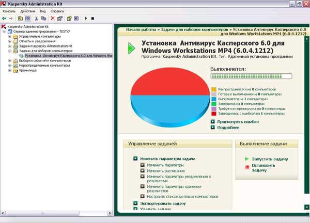Viewport: 310px width, 223px height.
Task: Collapse the Сервер администрирования - TESTXP node
Action: (x=4, y=31)
